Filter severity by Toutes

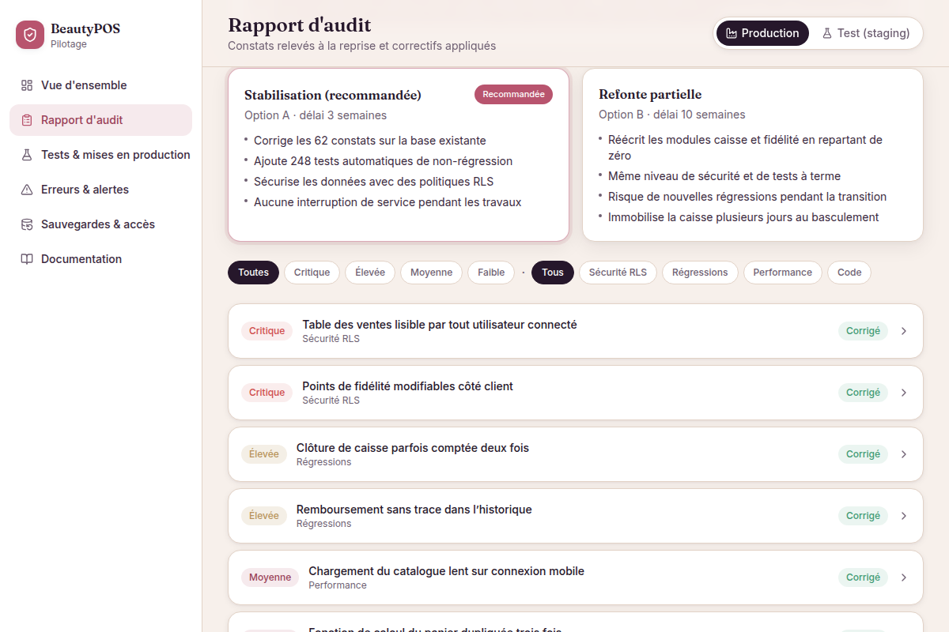coord(254,273)
